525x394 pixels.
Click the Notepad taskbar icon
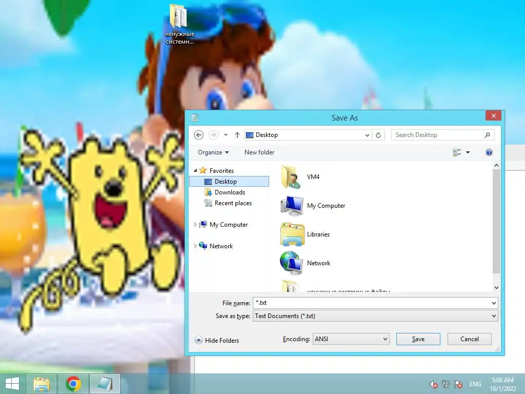point(105,384)
